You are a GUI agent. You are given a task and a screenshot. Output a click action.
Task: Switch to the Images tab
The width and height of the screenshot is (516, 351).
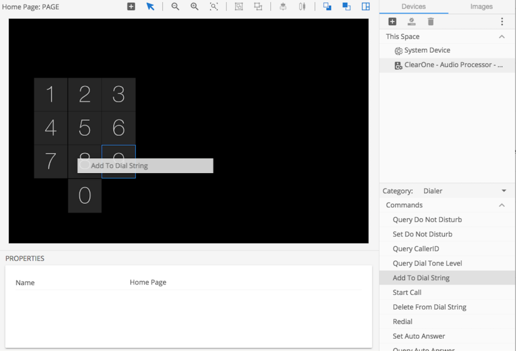[x=481, y=7]
